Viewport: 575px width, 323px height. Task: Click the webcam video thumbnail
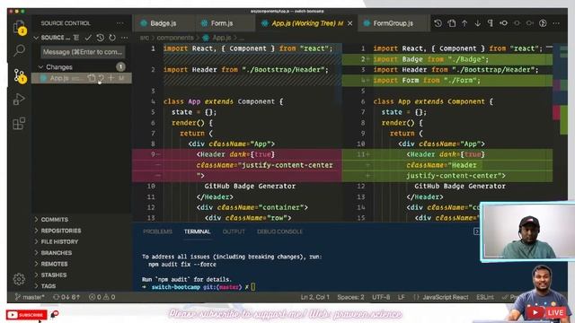[528, 231]
